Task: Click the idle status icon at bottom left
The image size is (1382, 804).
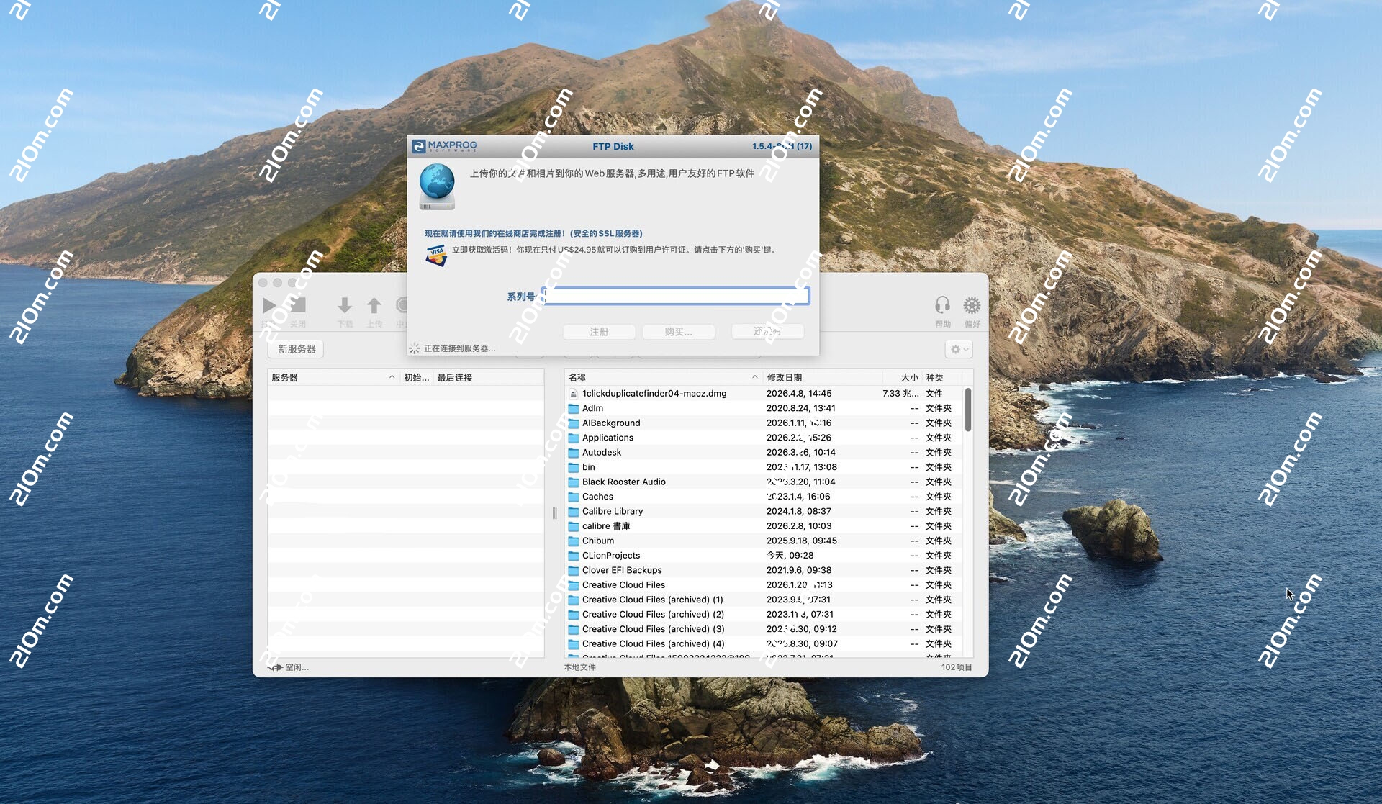Action: pos(276,667)
